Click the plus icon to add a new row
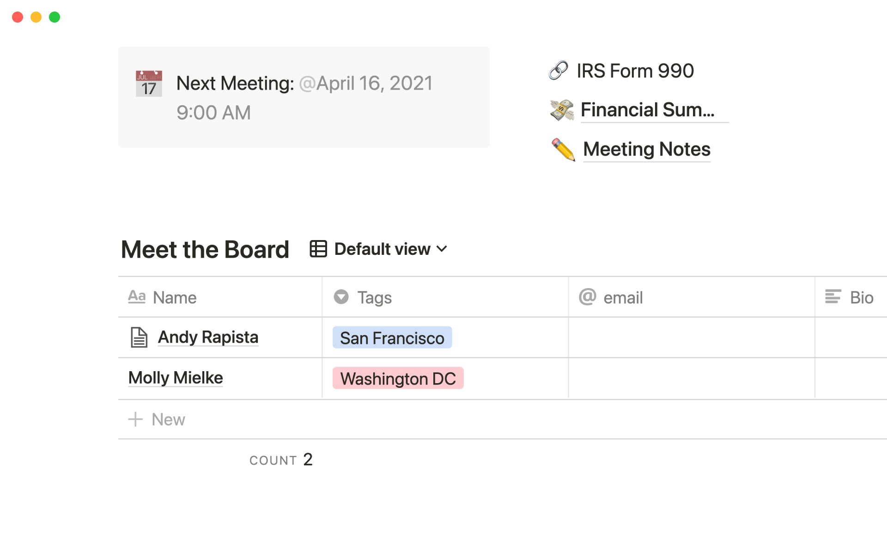This screenshot has width=887, height=554. coord(135,419)
